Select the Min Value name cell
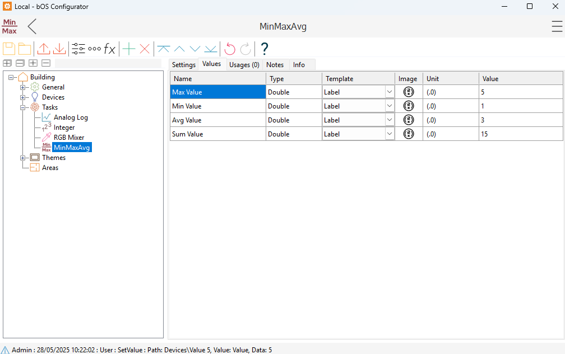Viewport: 565px width, 354px height. pyautogui.click(x=218, y=106)
